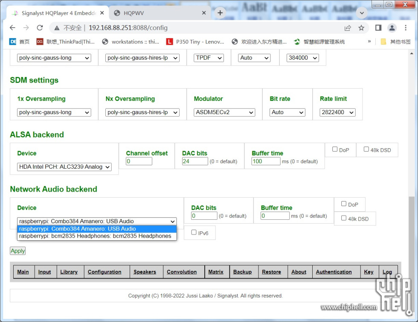The height and width of the screenshot is (322, 418).
Task: Select raspberrypi bcm2835 Headphones option
Action: click(97, 236)
